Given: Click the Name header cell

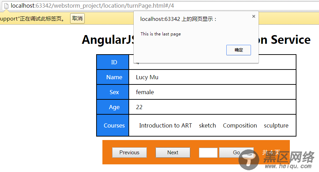Looking at the screenshot, I should (113, 77).
